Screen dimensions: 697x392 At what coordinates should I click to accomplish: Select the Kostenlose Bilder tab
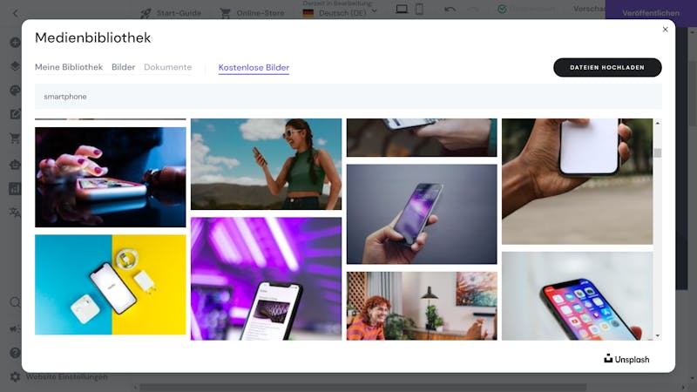coord(254,68)
